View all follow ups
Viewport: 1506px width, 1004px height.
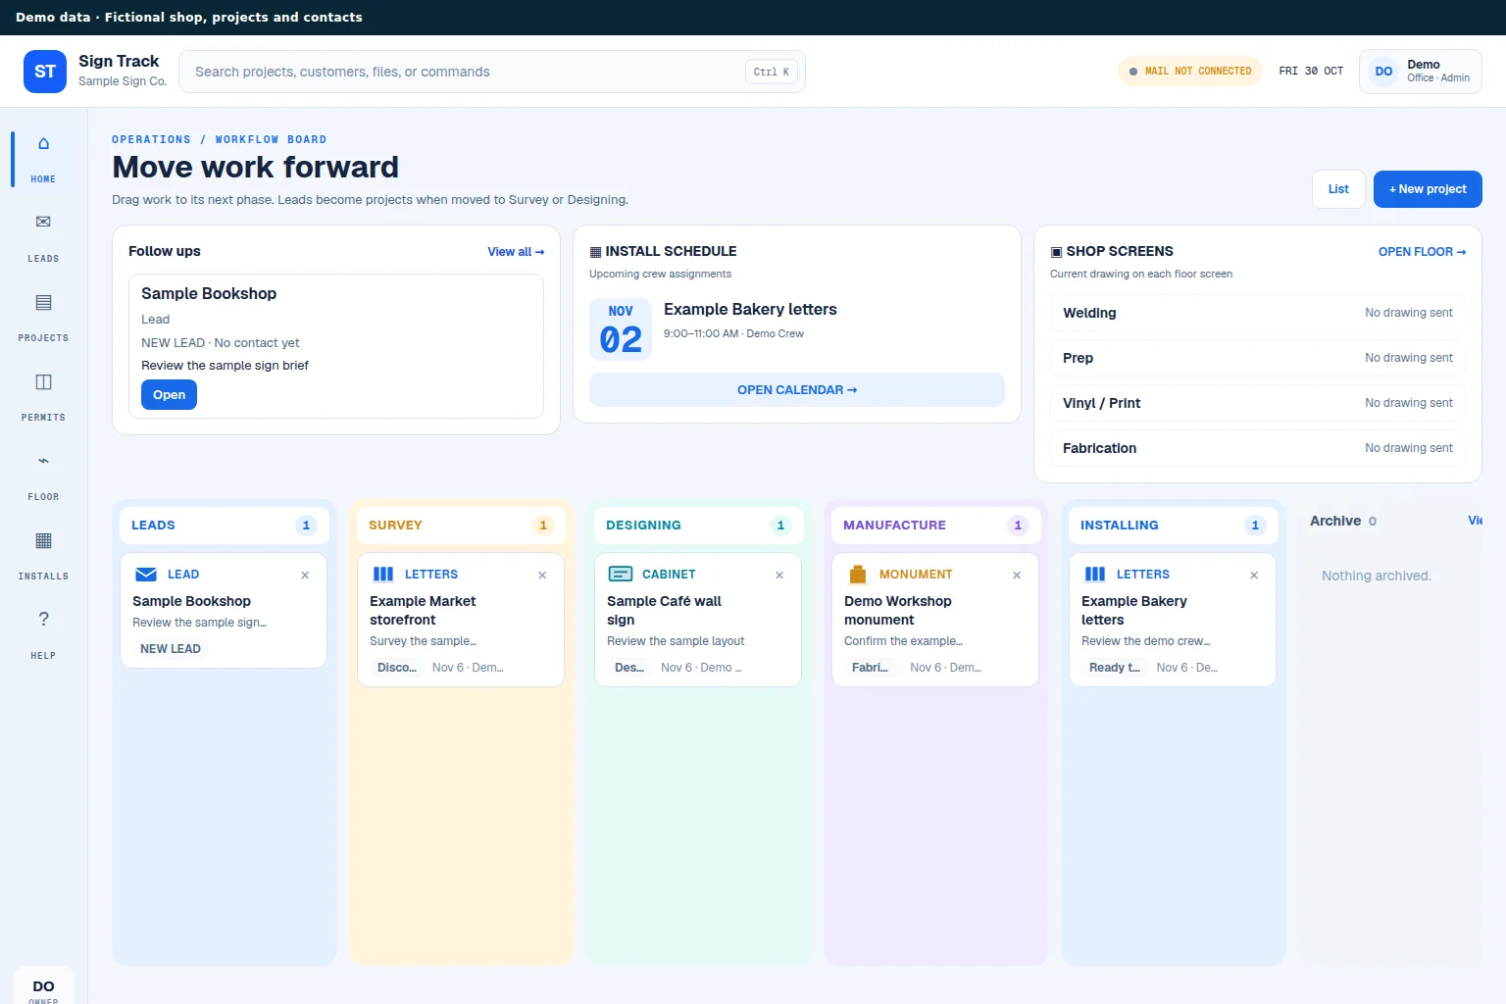coord(516,252)
